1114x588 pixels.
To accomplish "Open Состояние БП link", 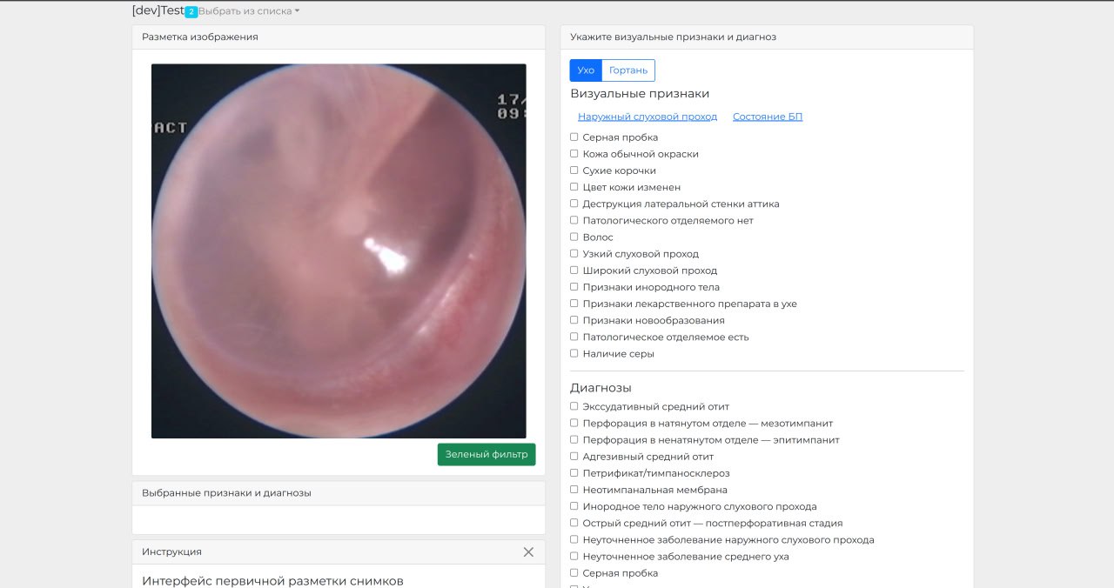I will pos(768,117).
